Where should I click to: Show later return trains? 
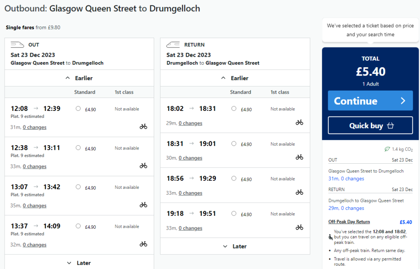click(x=235, y=246)
